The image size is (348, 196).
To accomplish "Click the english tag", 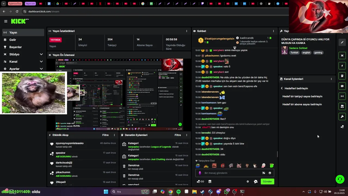I will tap(306, 53).
